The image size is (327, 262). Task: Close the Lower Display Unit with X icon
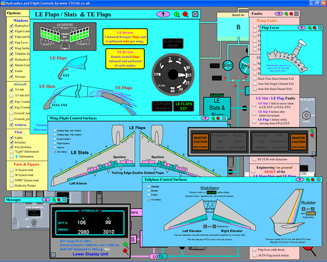(x=54, y=255)
